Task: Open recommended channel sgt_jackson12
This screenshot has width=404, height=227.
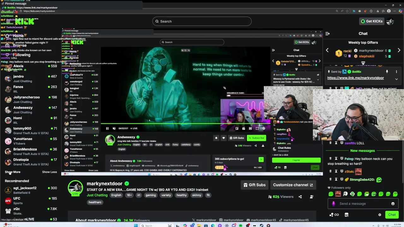Action: pos(31,190)
